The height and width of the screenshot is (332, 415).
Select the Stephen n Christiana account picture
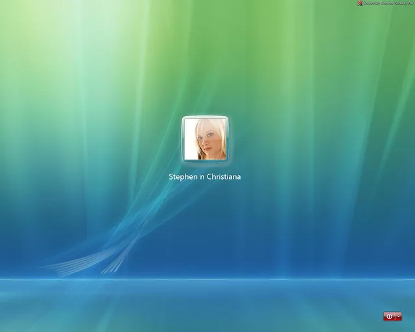[205, 139]
